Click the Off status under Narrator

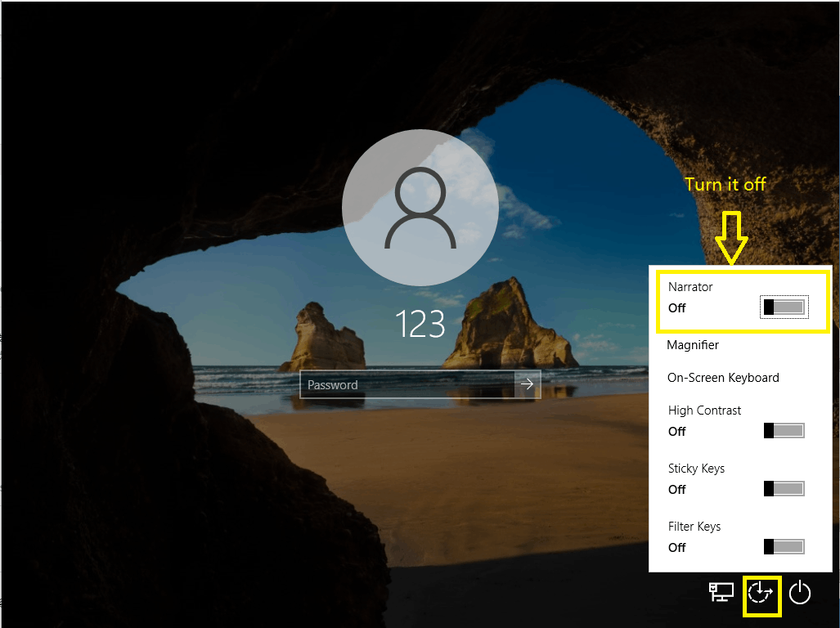677,308
